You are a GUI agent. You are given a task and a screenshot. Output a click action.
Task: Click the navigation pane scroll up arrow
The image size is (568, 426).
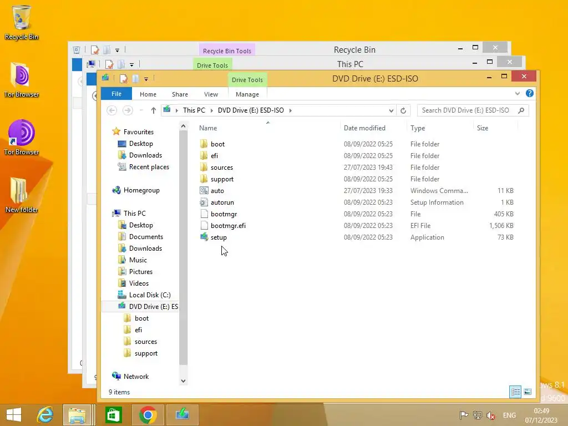click(x=183, y=126)
